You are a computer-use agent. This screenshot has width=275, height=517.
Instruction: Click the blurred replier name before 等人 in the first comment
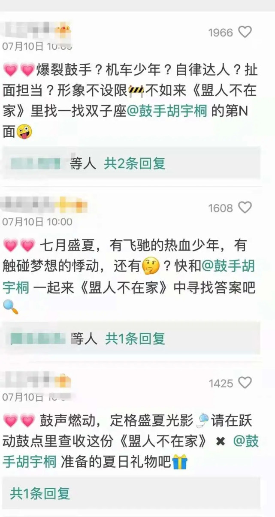tap(36, 163)
